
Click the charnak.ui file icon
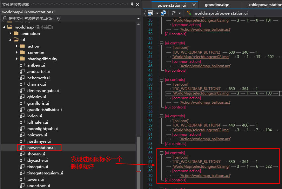click(22, 84)
